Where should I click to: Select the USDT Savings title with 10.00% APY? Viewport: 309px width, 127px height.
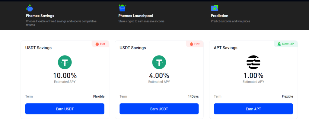click(38, 48)
